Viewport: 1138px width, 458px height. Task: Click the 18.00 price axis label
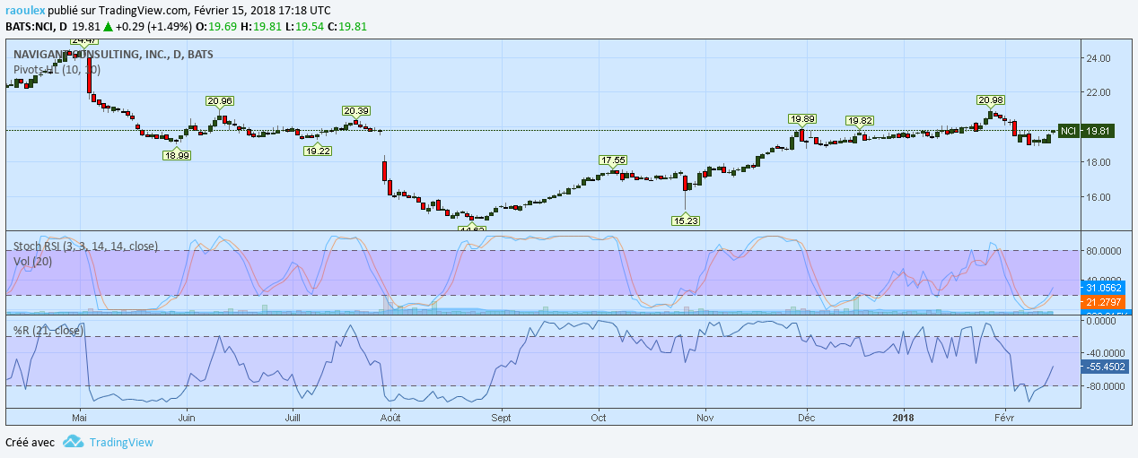[1099, 162]
